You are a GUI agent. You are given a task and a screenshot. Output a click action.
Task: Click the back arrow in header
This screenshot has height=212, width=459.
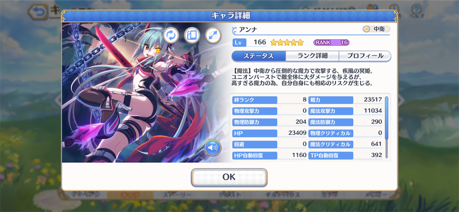click(38, 12)
